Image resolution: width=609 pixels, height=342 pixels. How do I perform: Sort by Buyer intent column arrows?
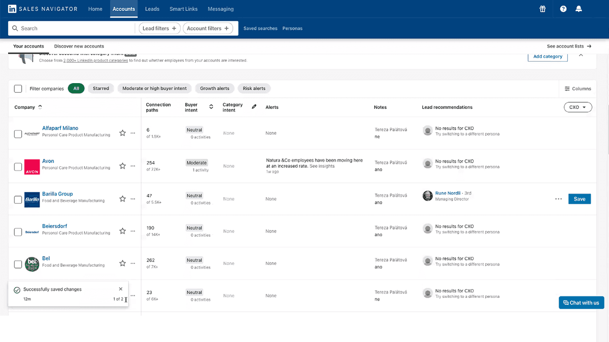[x=211, y=107]
